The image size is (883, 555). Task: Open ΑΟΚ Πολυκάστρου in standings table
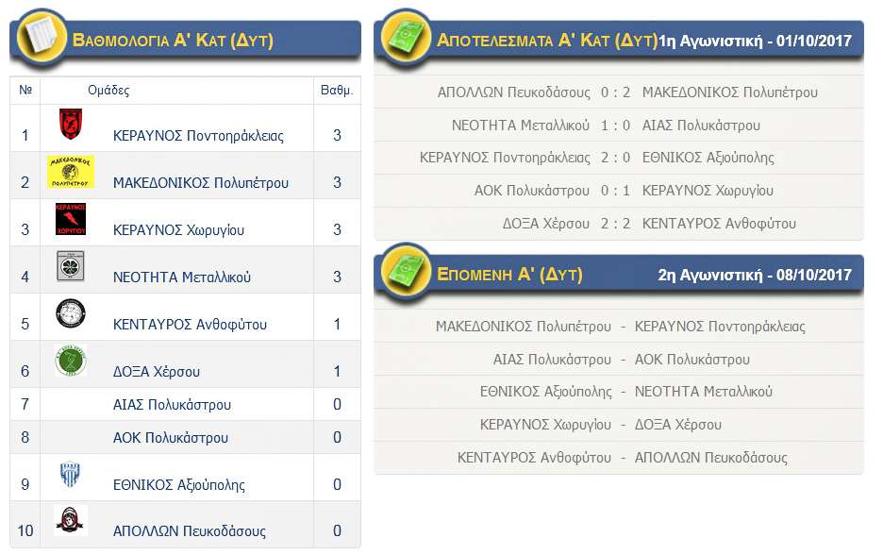tap(170, 438)
